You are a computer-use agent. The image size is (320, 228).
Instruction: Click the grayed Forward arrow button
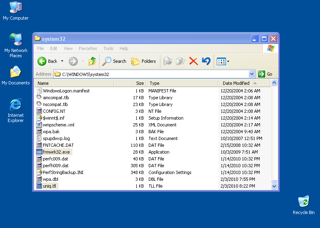point(73,61)
